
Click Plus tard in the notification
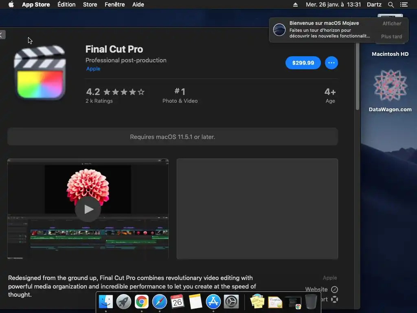click(x=391, y=36)
